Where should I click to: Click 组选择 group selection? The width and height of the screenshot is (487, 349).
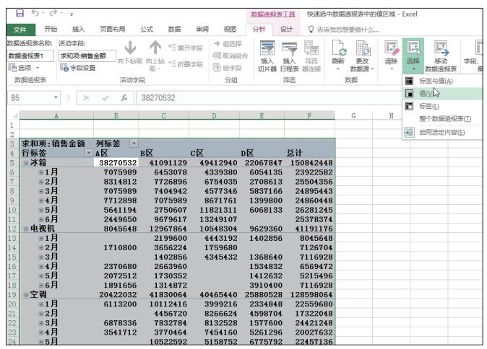coord(228,44)
